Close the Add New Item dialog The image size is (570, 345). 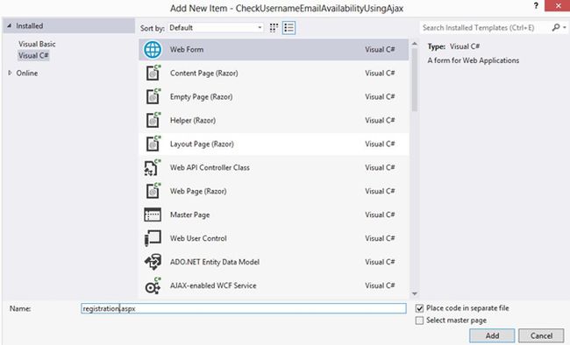click(559, 6)
